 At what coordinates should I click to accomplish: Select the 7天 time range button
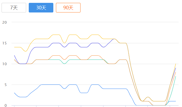[14, 8]
